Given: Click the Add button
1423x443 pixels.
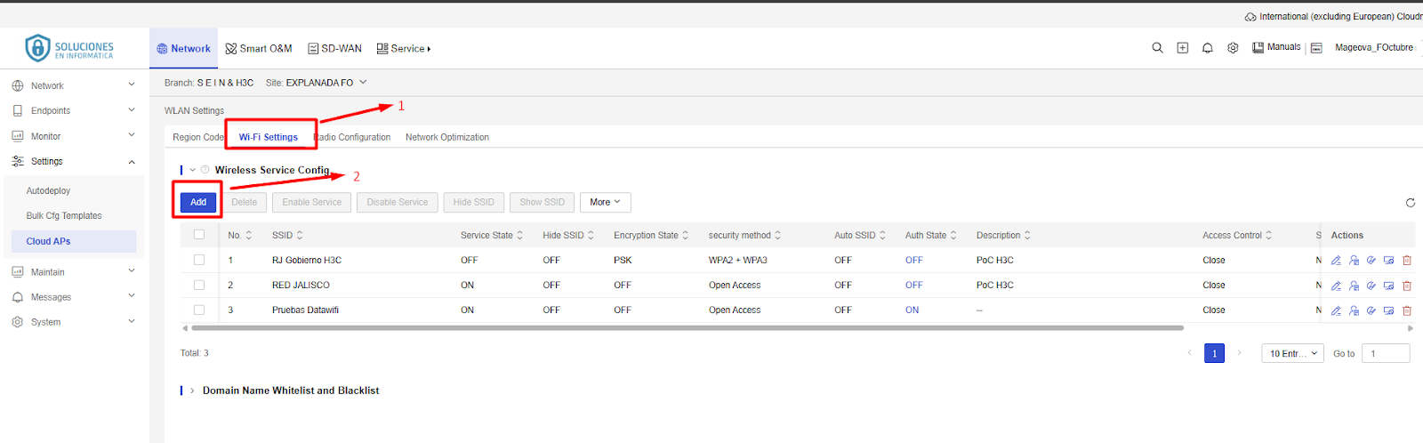Looking at the screenshot, I should point(198,203).
